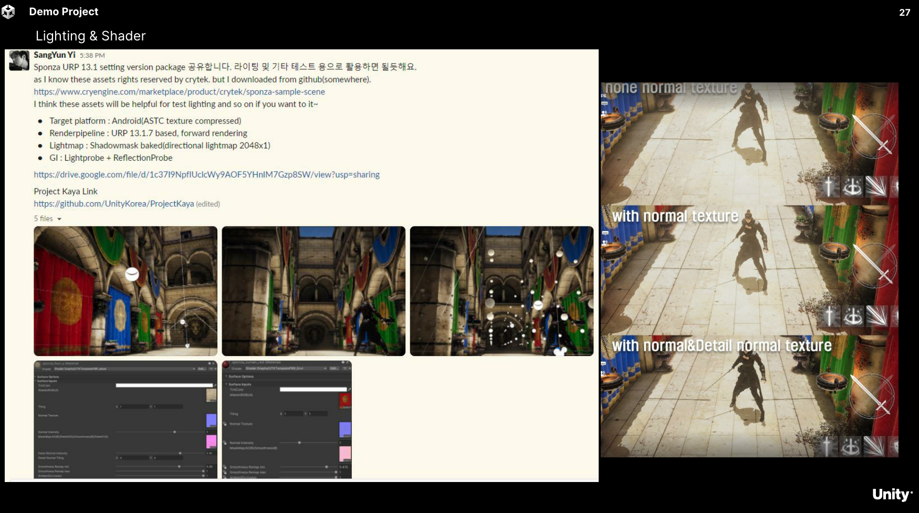Viewport: 919px width, 513px height.
Task: Open the third Sponza image with light probes
Action: tap(502, 291)
